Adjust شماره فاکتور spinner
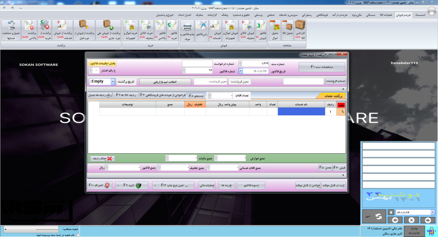Image resolution: width=438 pixels, height=237 pixels. [184, 71]
